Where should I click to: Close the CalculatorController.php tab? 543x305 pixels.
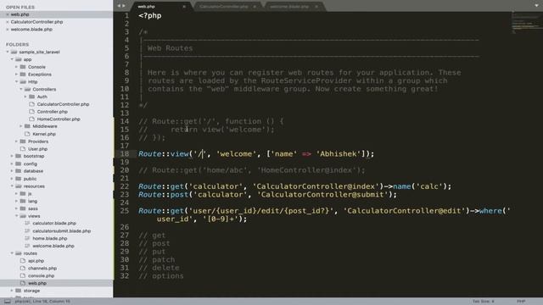tap(255, 7)
